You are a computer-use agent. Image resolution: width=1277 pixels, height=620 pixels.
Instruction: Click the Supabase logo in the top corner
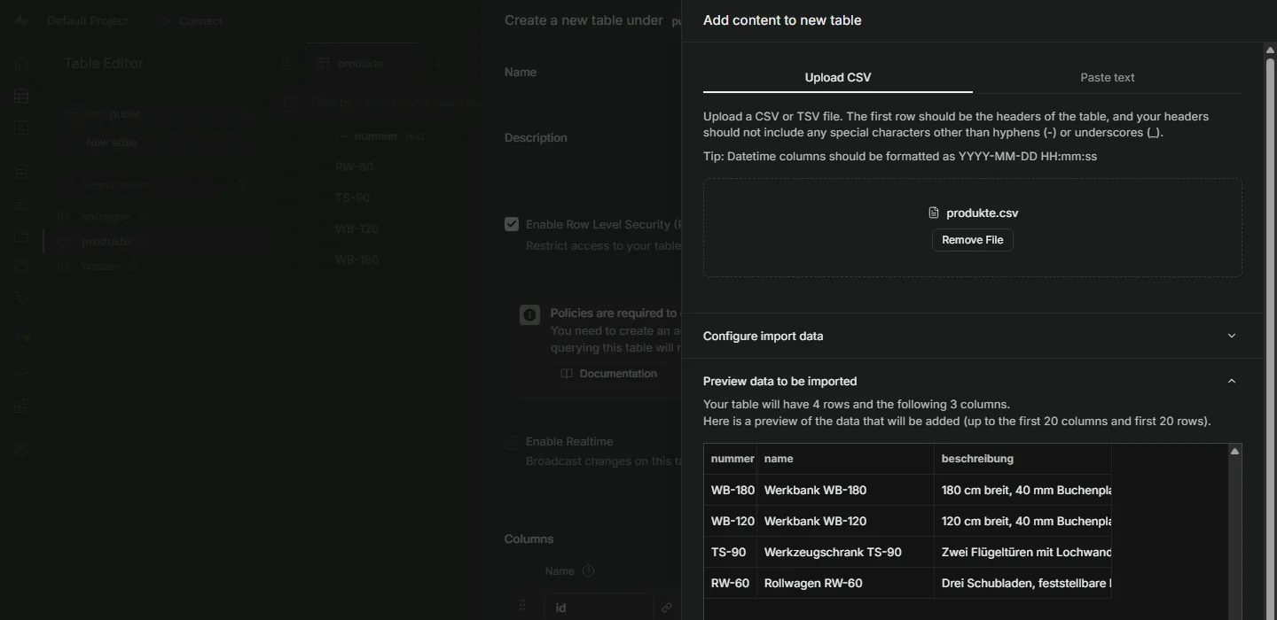point(21,20)
